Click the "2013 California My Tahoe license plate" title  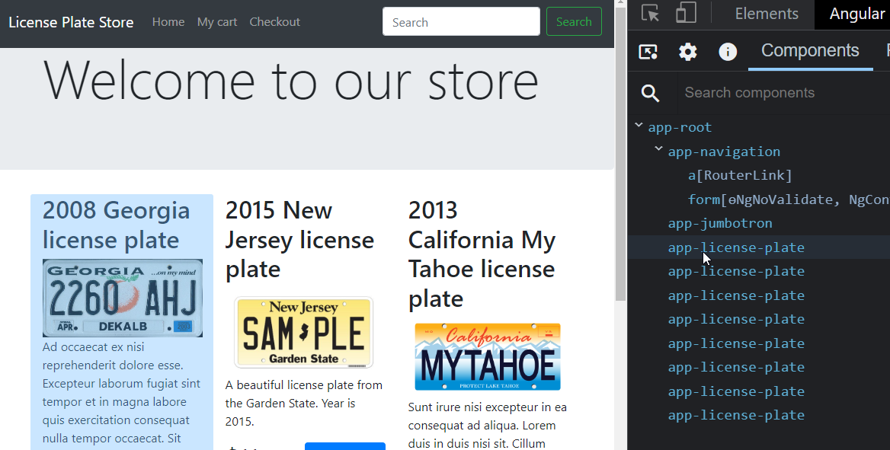click(482, 254)
